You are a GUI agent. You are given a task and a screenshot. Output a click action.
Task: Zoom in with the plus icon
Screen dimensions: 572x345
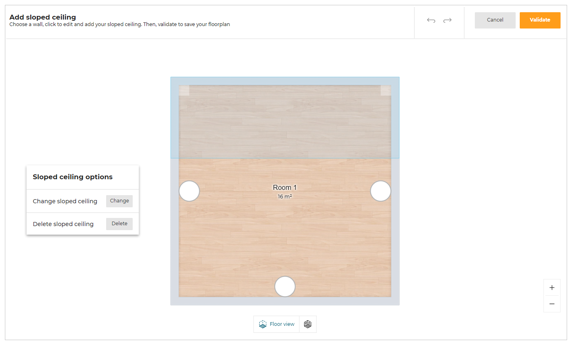click(x=552, y=288)
